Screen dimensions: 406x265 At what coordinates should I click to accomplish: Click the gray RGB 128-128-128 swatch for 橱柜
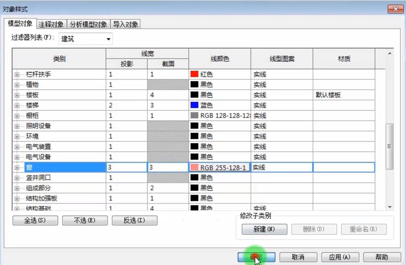[194, 115]
